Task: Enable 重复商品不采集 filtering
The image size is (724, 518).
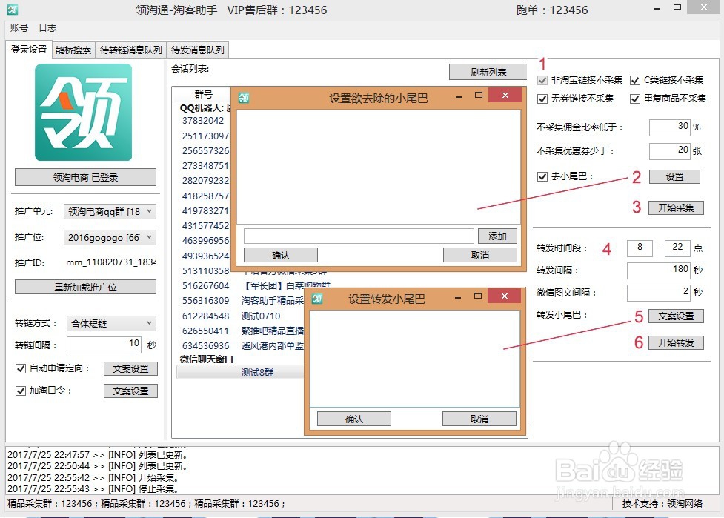Action: (x=636, y=98)
